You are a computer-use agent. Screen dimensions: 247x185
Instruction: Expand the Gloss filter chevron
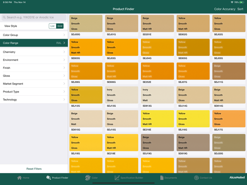[64, 76]
